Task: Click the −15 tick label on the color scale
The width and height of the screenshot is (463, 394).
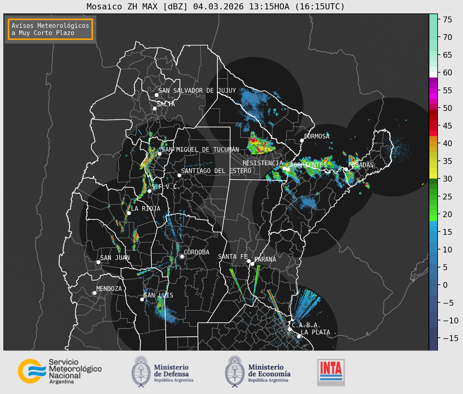Action: (x=451, y=338)
